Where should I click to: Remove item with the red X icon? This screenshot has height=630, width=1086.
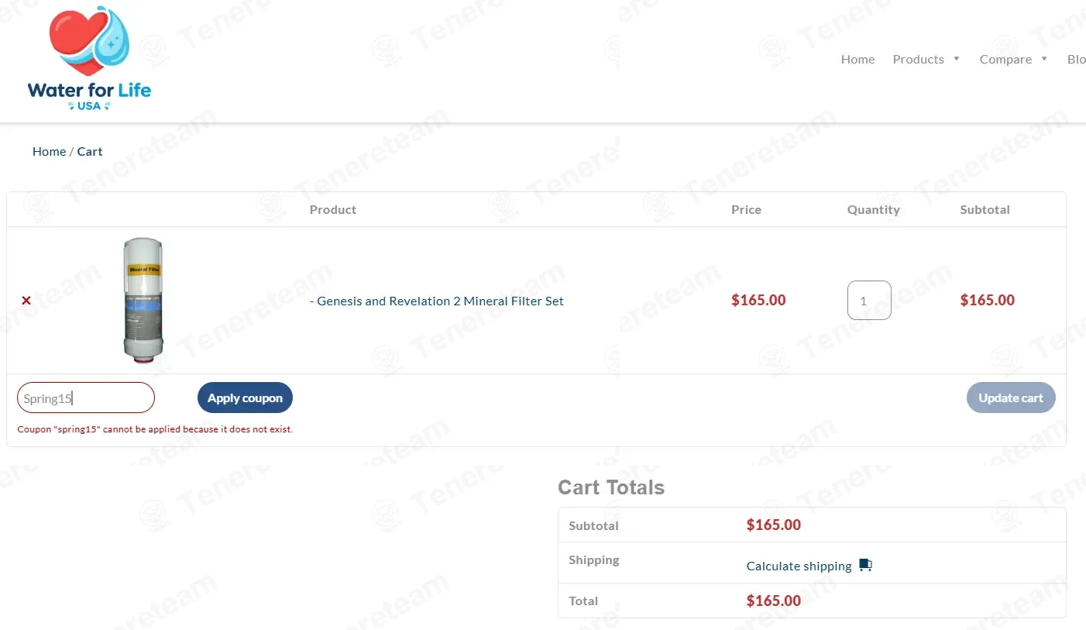[26, 301]
